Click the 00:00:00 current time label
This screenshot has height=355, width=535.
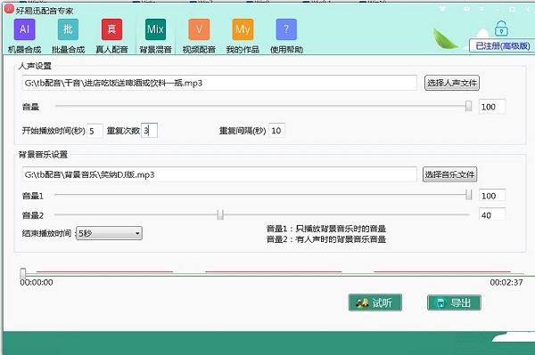(37, 282)
